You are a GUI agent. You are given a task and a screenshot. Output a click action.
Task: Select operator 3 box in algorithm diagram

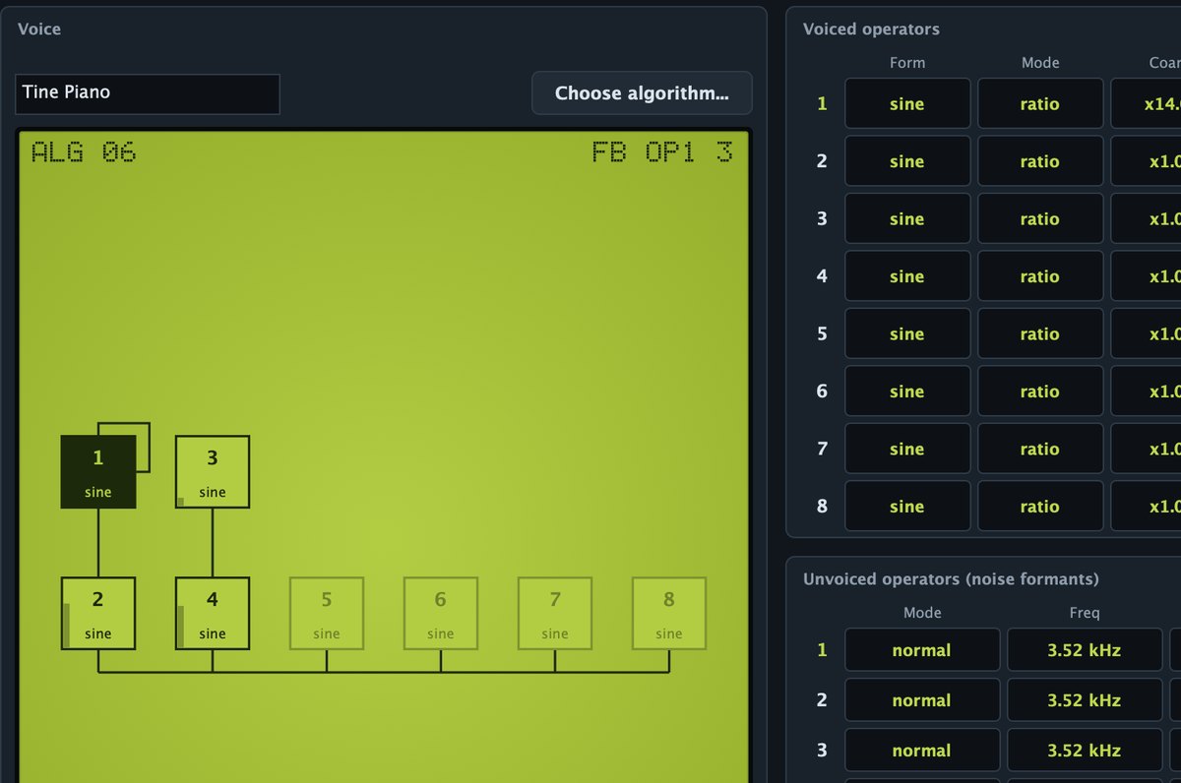(213, 472)
